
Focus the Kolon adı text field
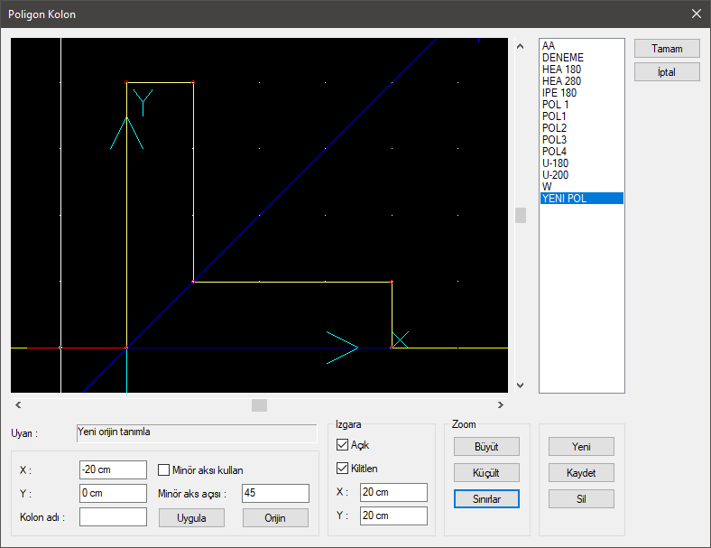click(113, 516)
